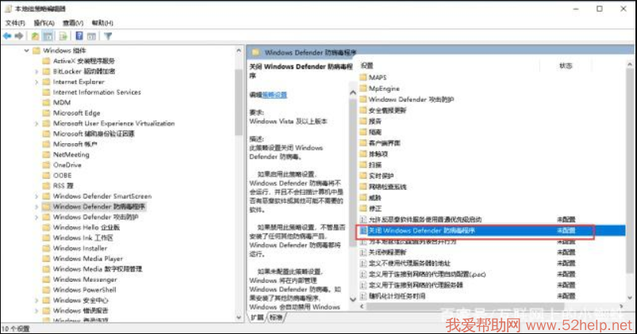The height and width of the screenshot is (334, 637).
Task: Open the 文件(F) menu
Action: (x=16, y=23)
